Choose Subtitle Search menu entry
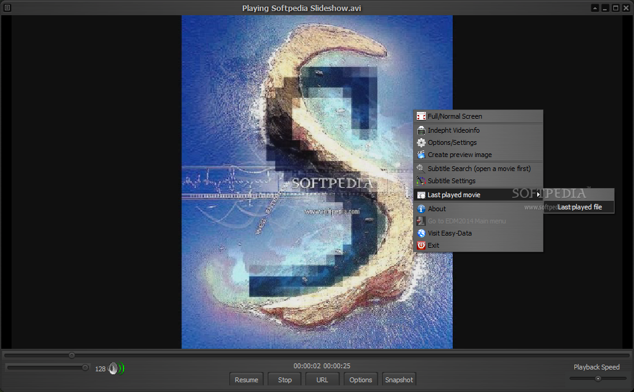 pyautogui.click(x=478, y=169)
